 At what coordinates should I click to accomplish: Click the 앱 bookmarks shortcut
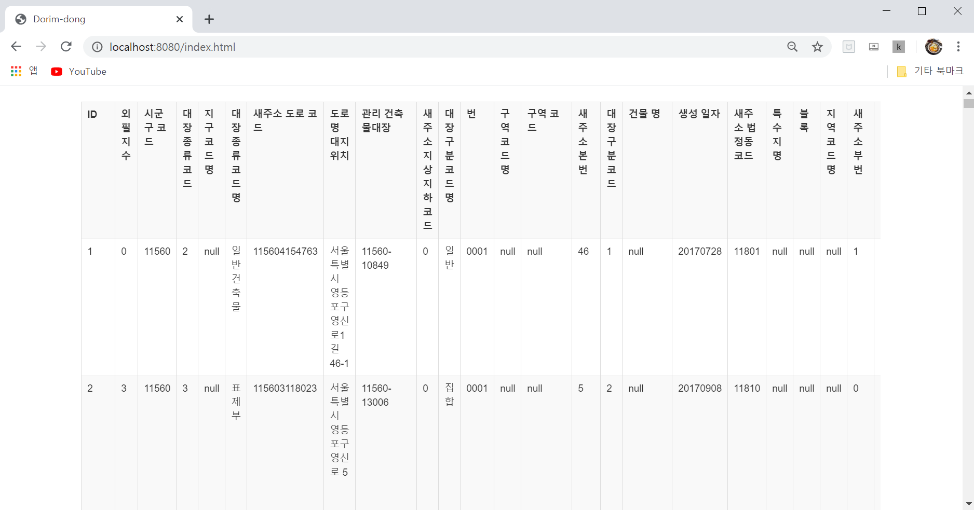33,71
